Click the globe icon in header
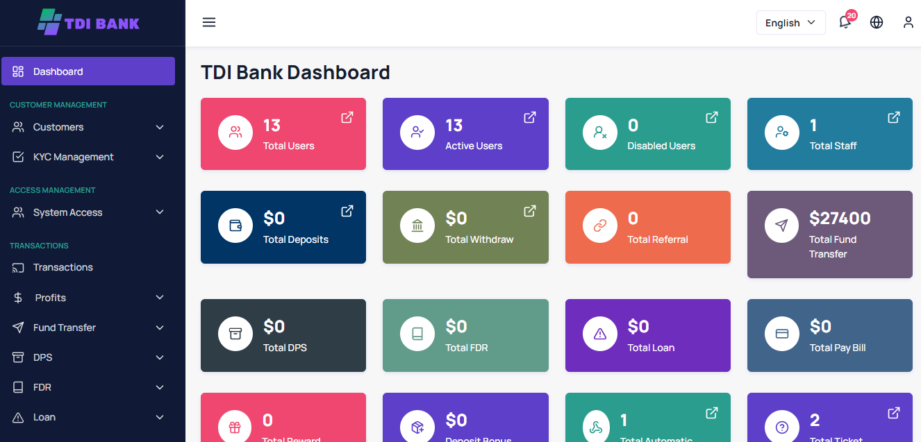The width and height of the screenshot is (921, 442). [877, 22]
